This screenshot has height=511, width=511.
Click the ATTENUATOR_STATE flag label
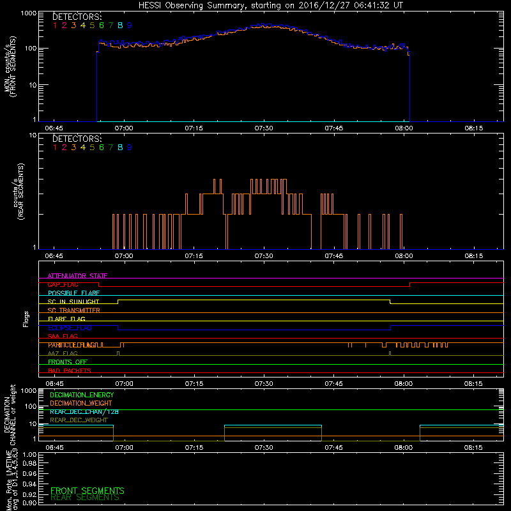tap(77, 276)
